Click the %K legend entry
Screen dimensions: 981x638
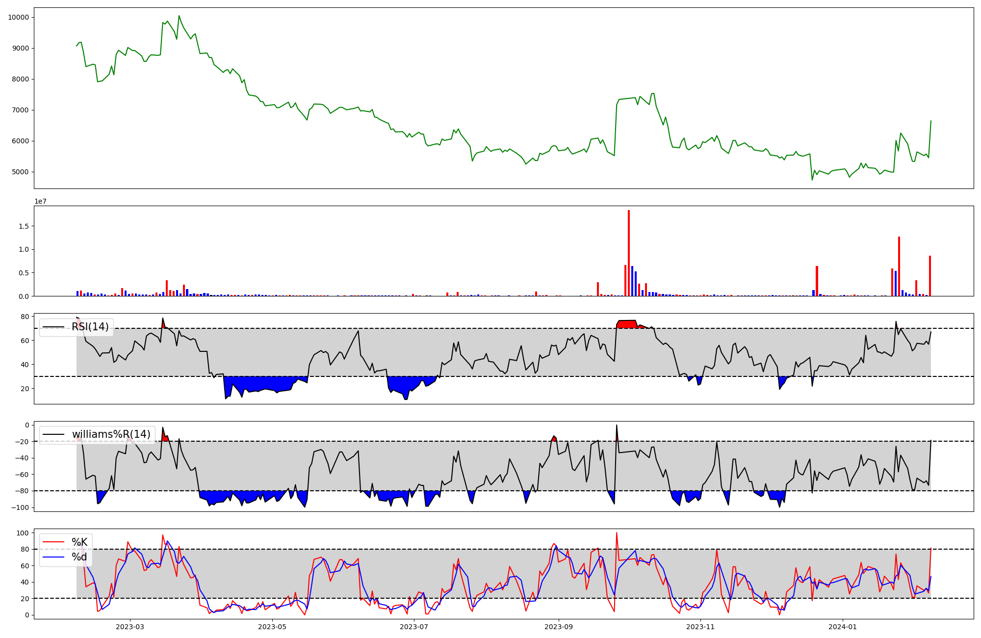(x=79, y=542)
